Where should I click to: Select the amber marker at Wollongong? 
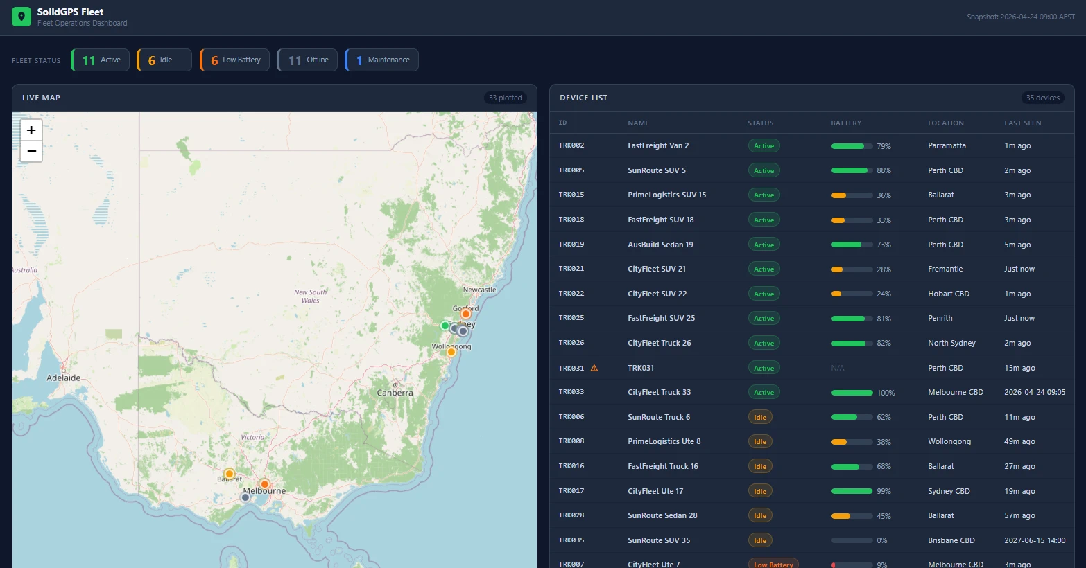[x=451, y=352]
